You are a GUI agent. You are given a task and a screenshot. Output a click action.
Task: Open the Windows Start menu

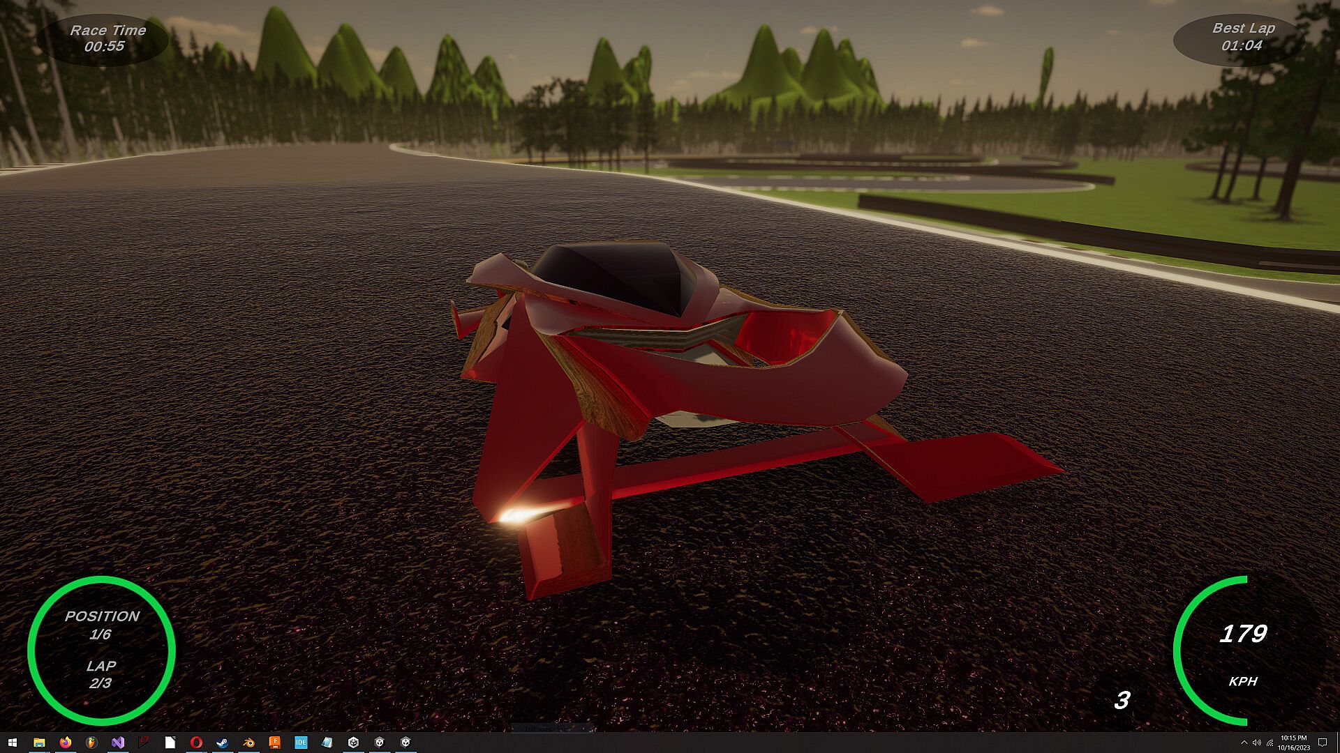[x=12, y=743]
